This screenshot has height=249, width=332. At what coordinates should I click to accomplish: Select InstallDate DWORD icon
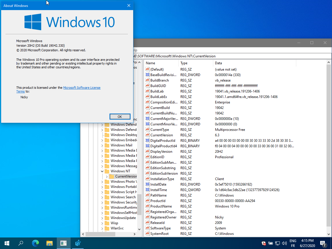(148, 184)
